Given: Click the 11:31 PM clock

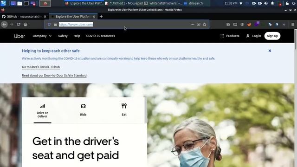Looking at the screenshot, I should click(231, 3).
